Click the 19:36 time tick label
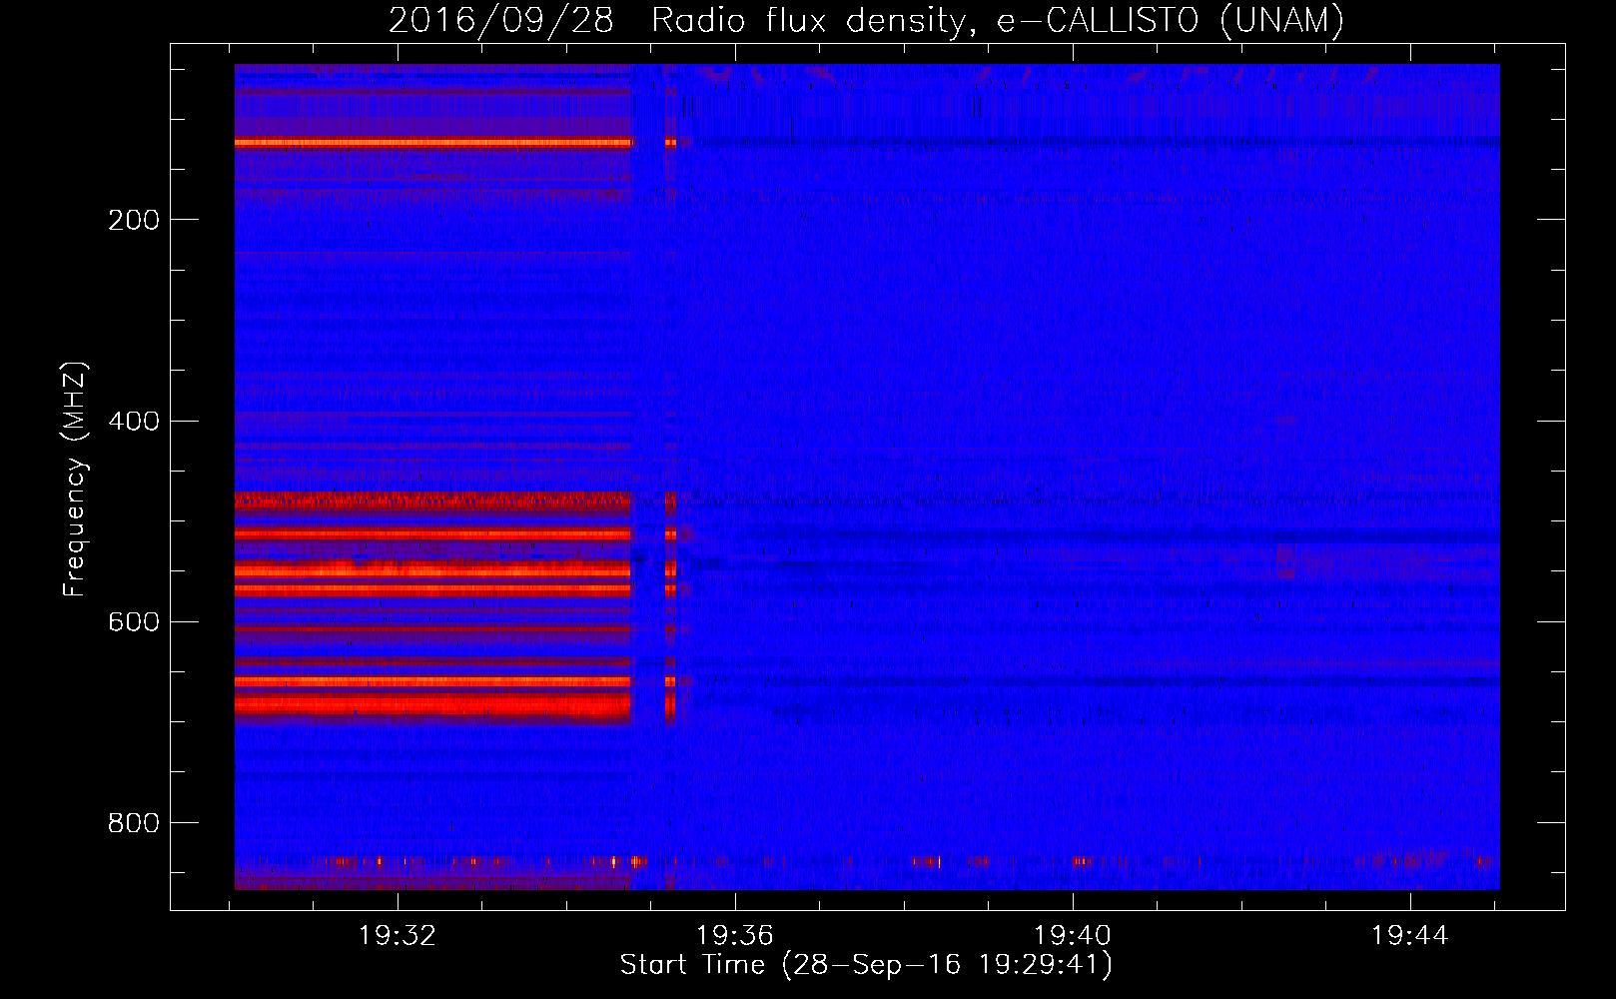Image resolution: width=1616 pixels, height=999 pixels. (735, 936)
